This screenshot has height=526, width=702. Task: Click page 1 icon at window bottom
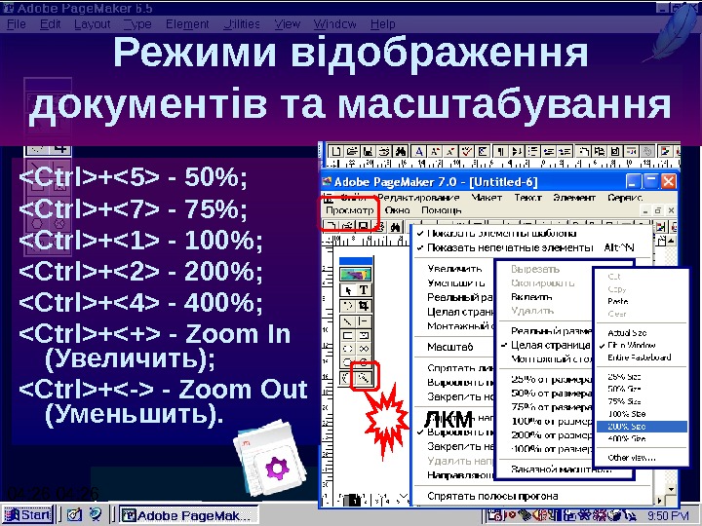354,501
